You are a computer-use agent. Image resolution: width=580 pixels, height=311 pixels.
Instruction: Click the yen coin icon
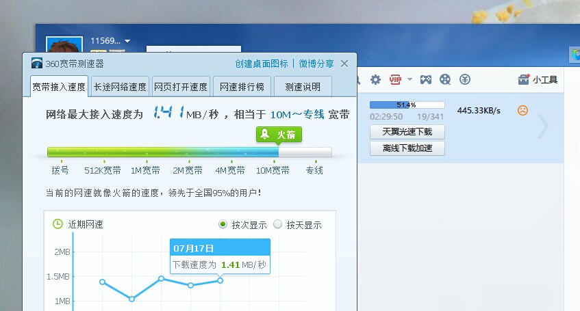[465, 79]
